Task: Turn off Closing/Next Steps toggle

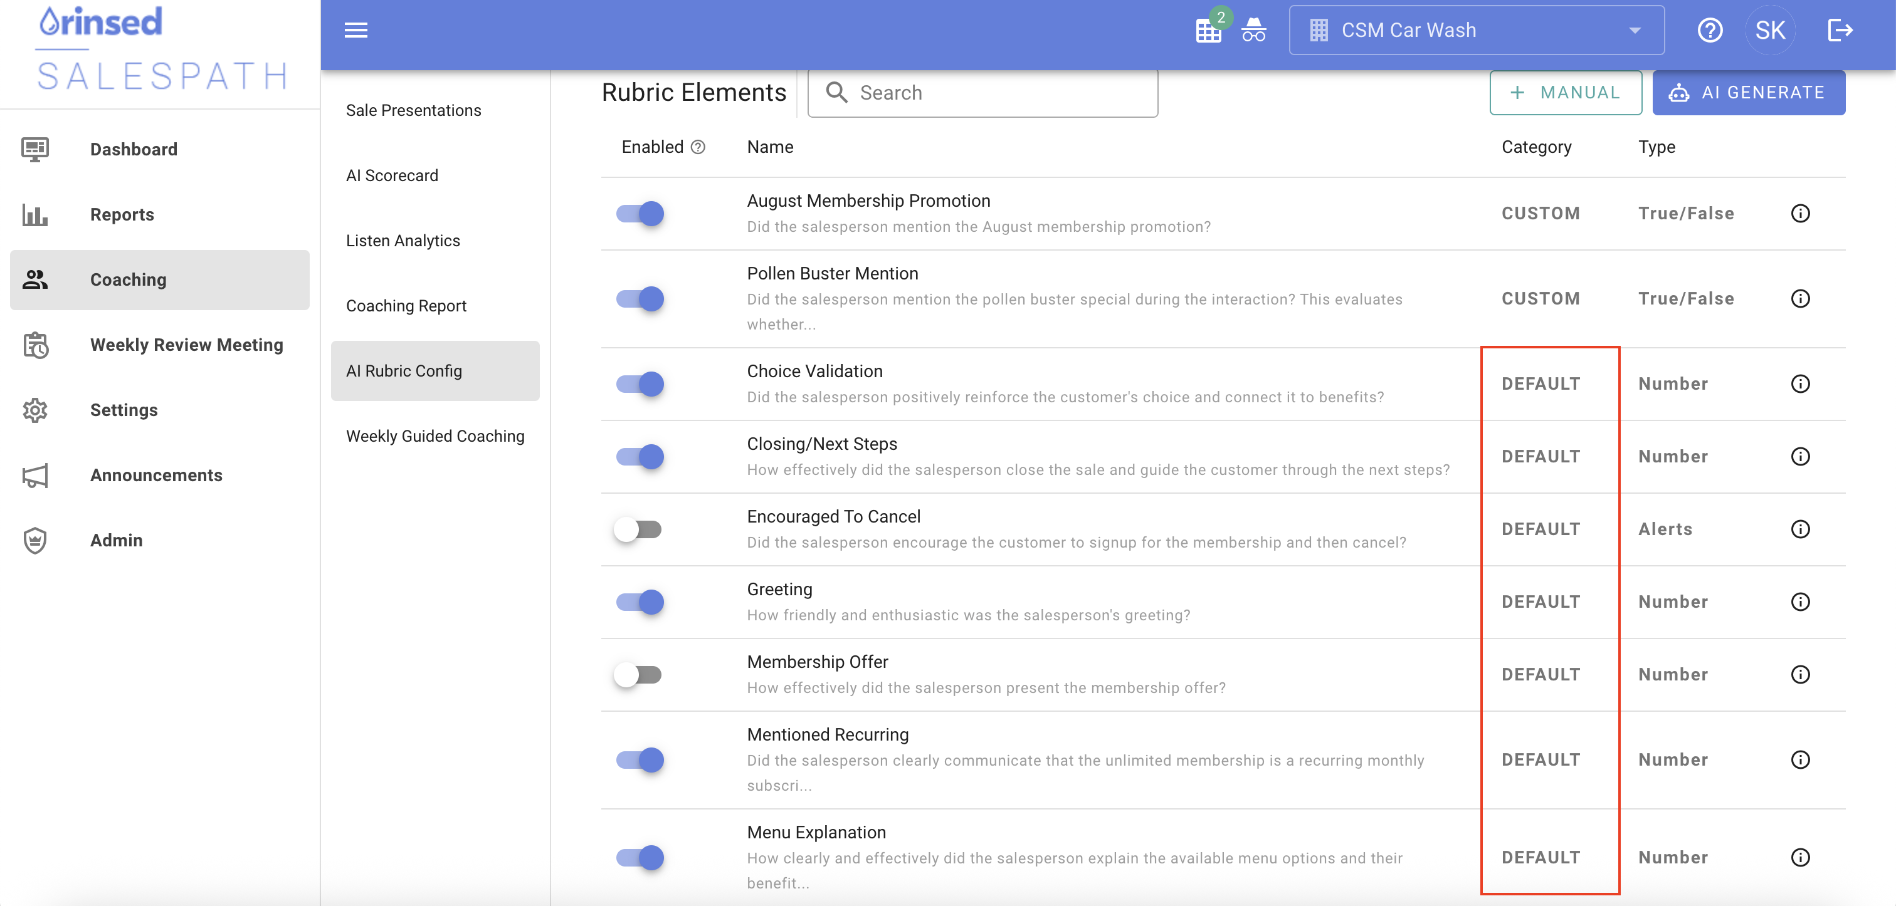Action: coord(640,457)
